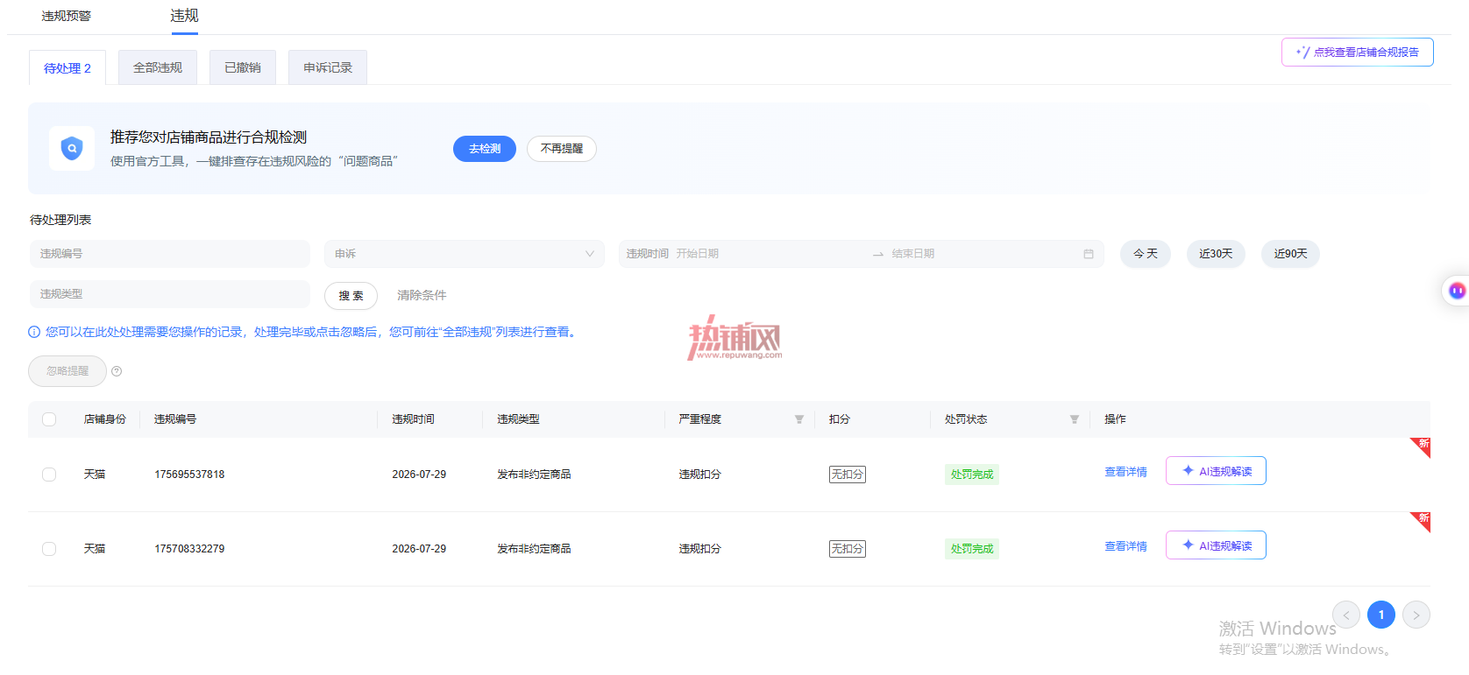Click the 推荐您对店铺商品进行合规检测 banner title
The image size is (1469, 675).
tap(209, 137)
